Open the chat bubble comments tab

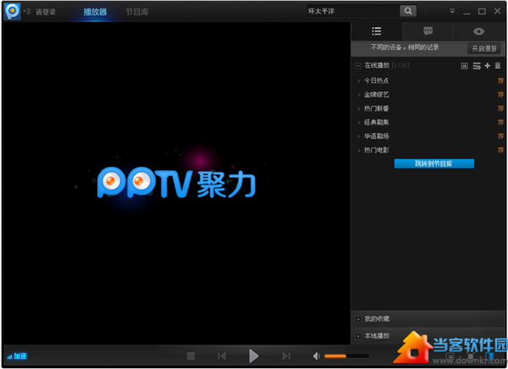point(428,31)
